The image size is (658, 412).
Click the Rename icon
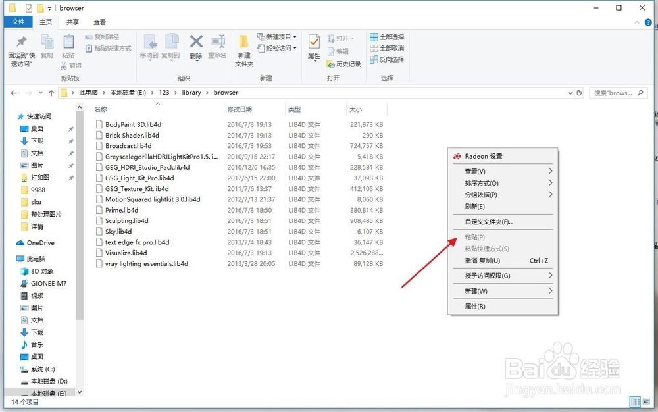[x=217, y=41]
